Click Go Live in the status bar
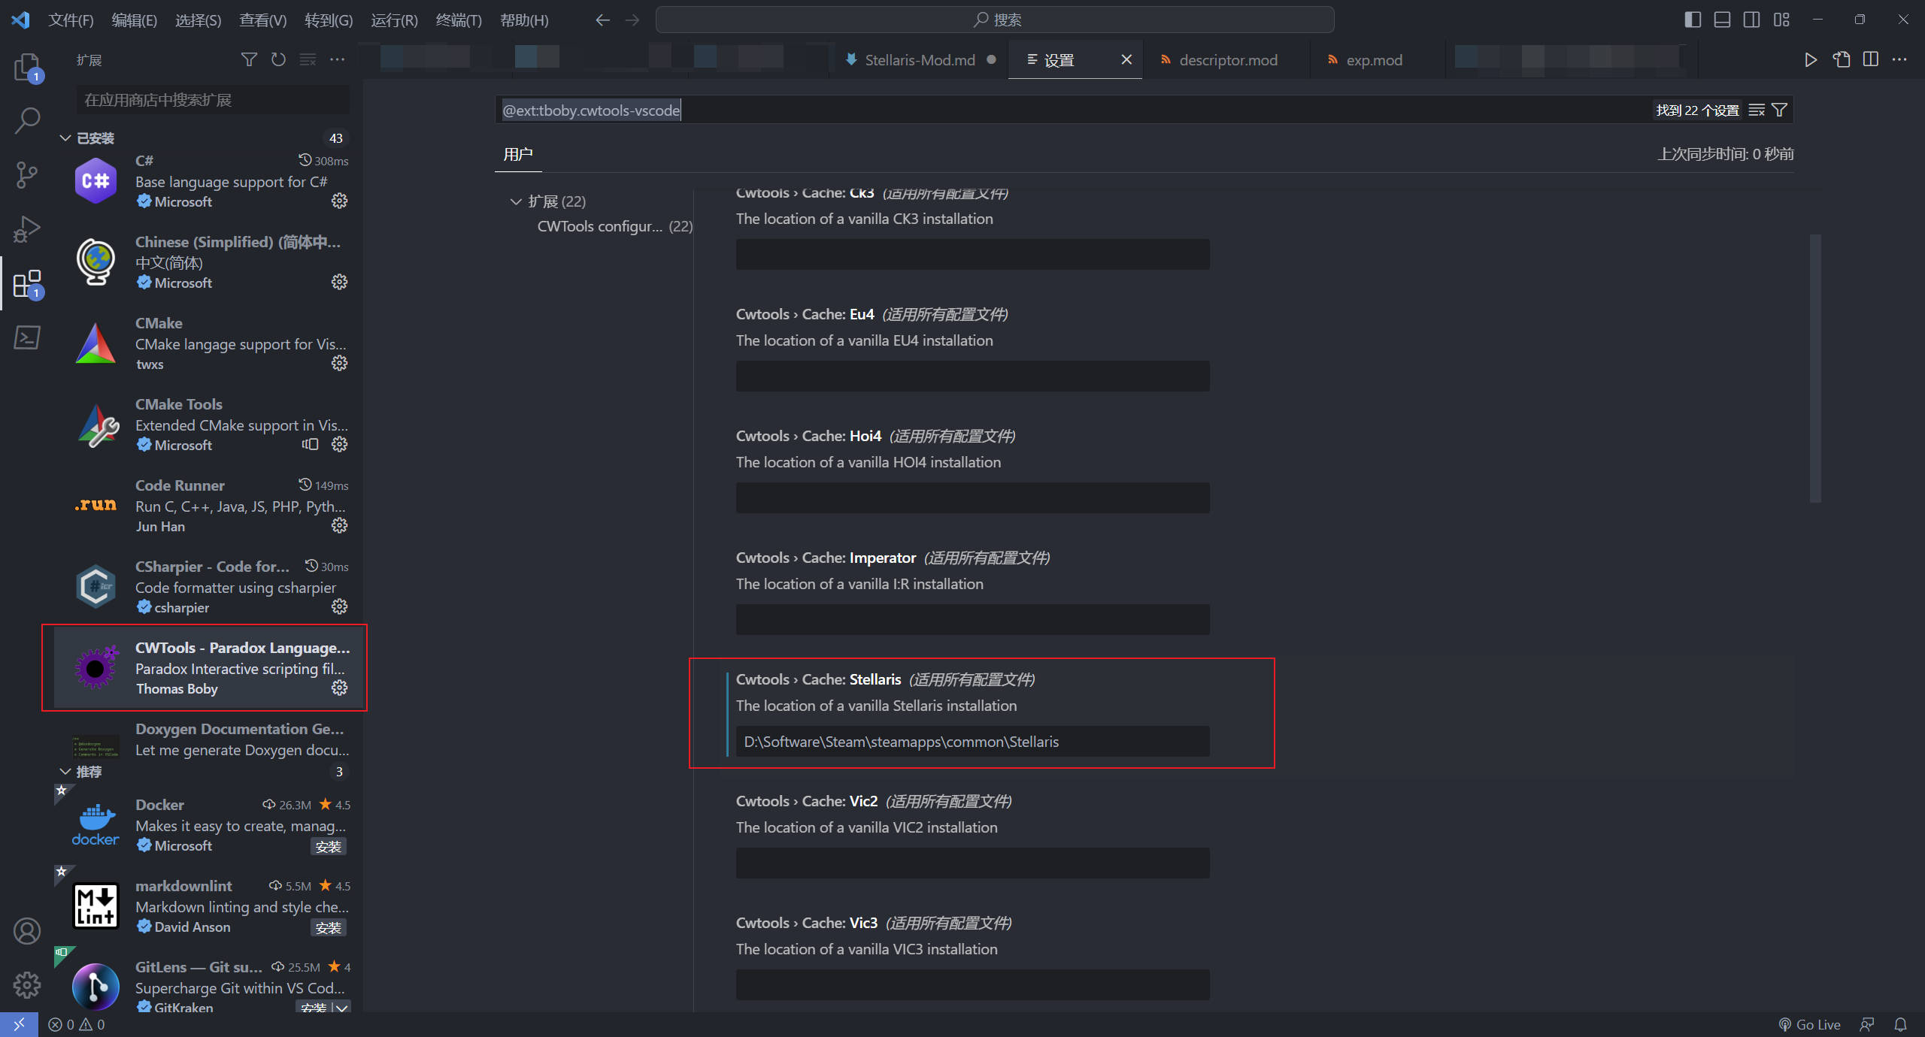 coord(1809,1024)
